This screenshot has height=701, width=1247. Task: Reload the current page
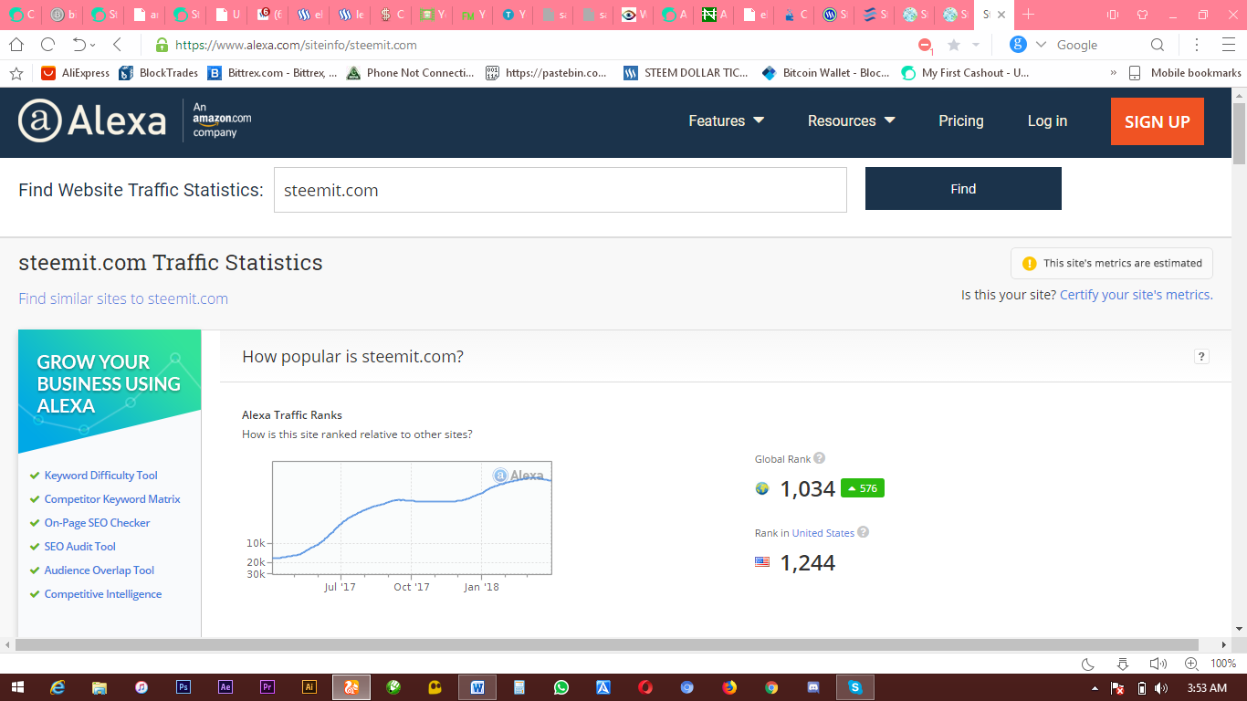click(47, 45)
